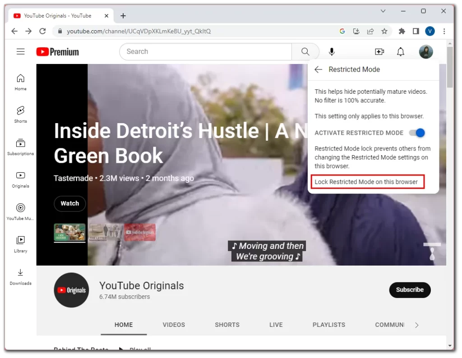
Task: Select the SHORTS channel tab
Action: click(227, 325)
